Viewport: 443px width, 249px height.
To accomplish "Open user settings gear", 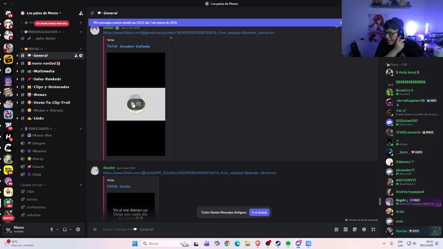I will click(x=78, y=229).
